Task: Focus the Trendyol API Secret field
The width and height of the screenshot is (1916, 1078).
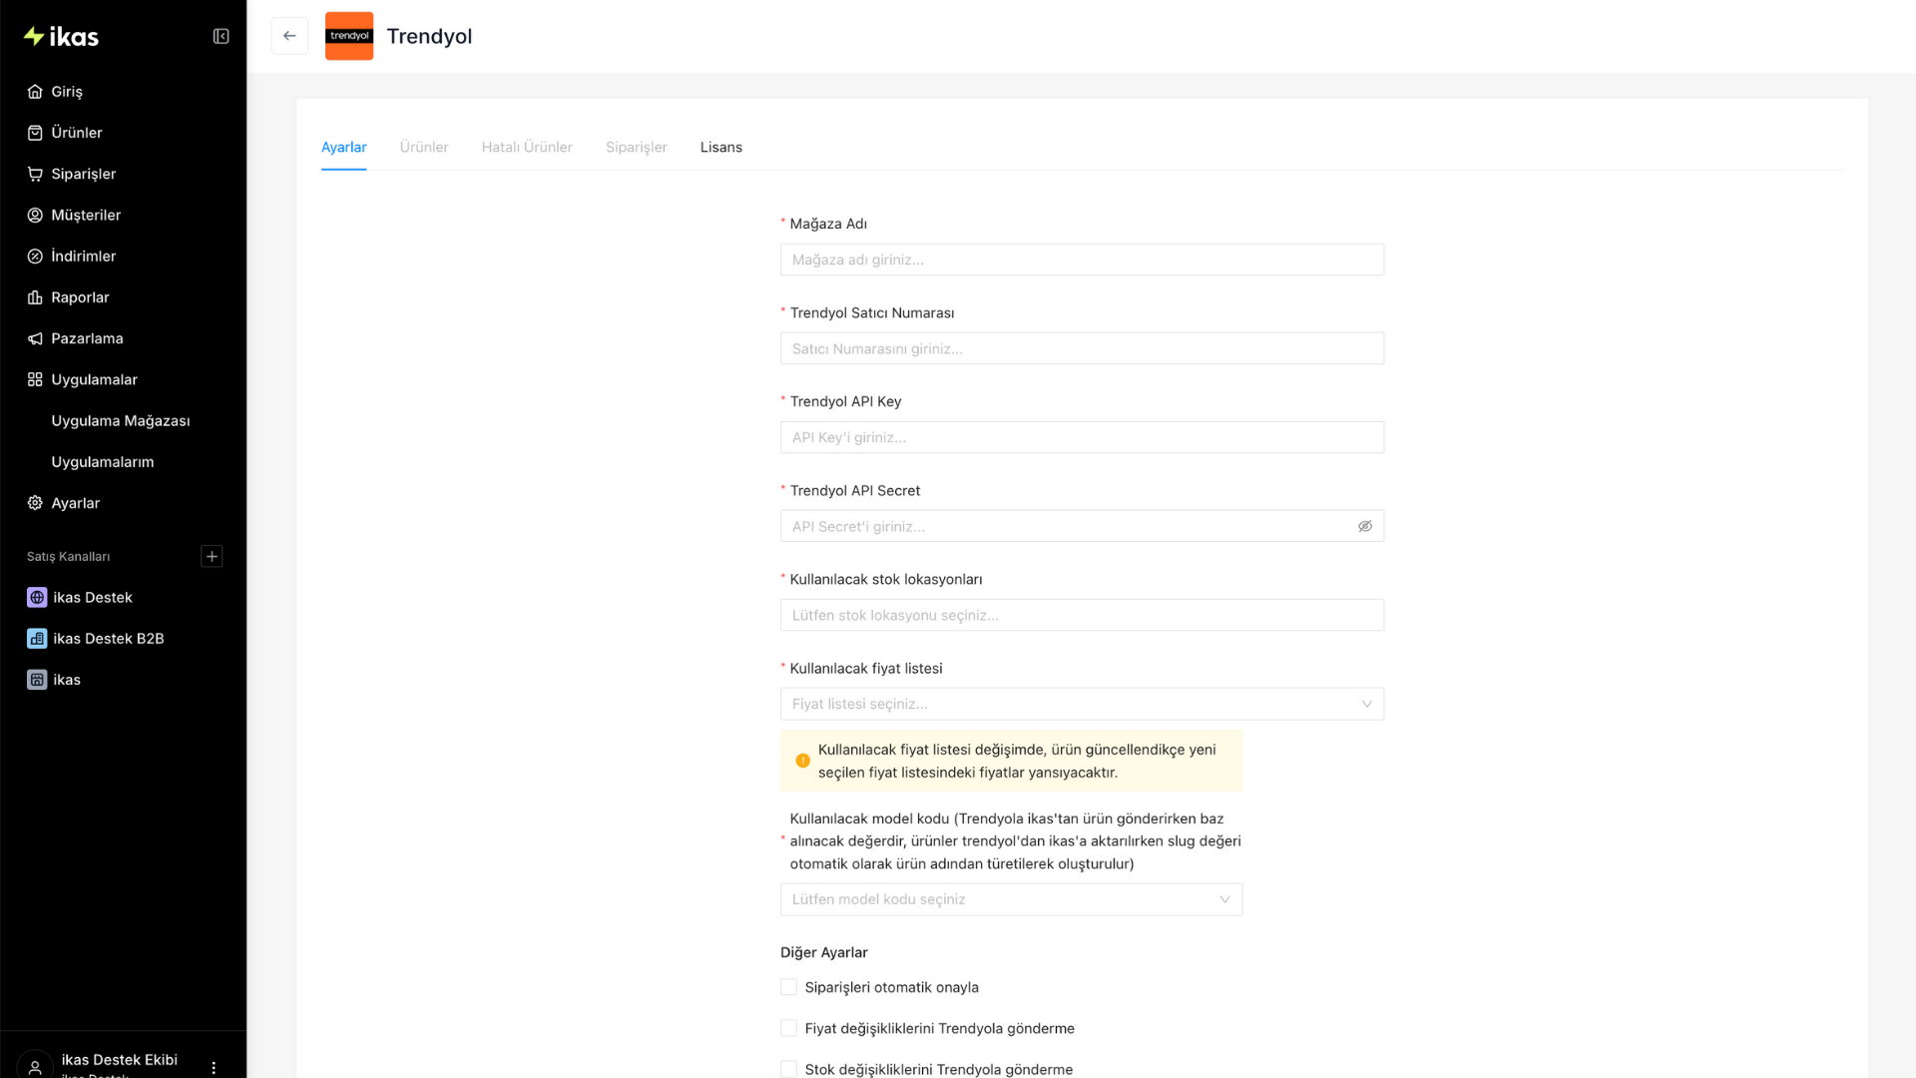Action: (x=1082, y=526)
